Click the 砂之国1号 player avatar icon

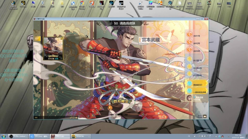(189, 59)
